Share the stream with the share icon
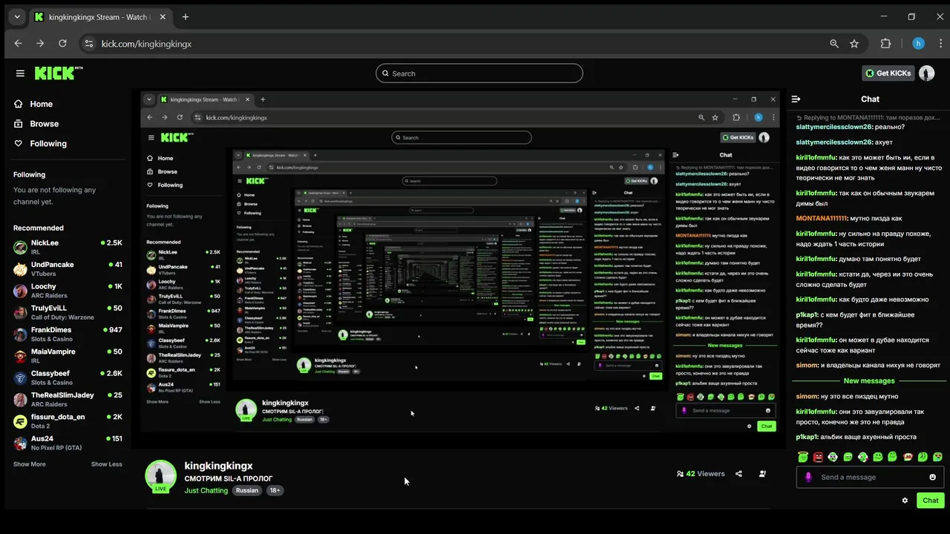 pos(738,474)
